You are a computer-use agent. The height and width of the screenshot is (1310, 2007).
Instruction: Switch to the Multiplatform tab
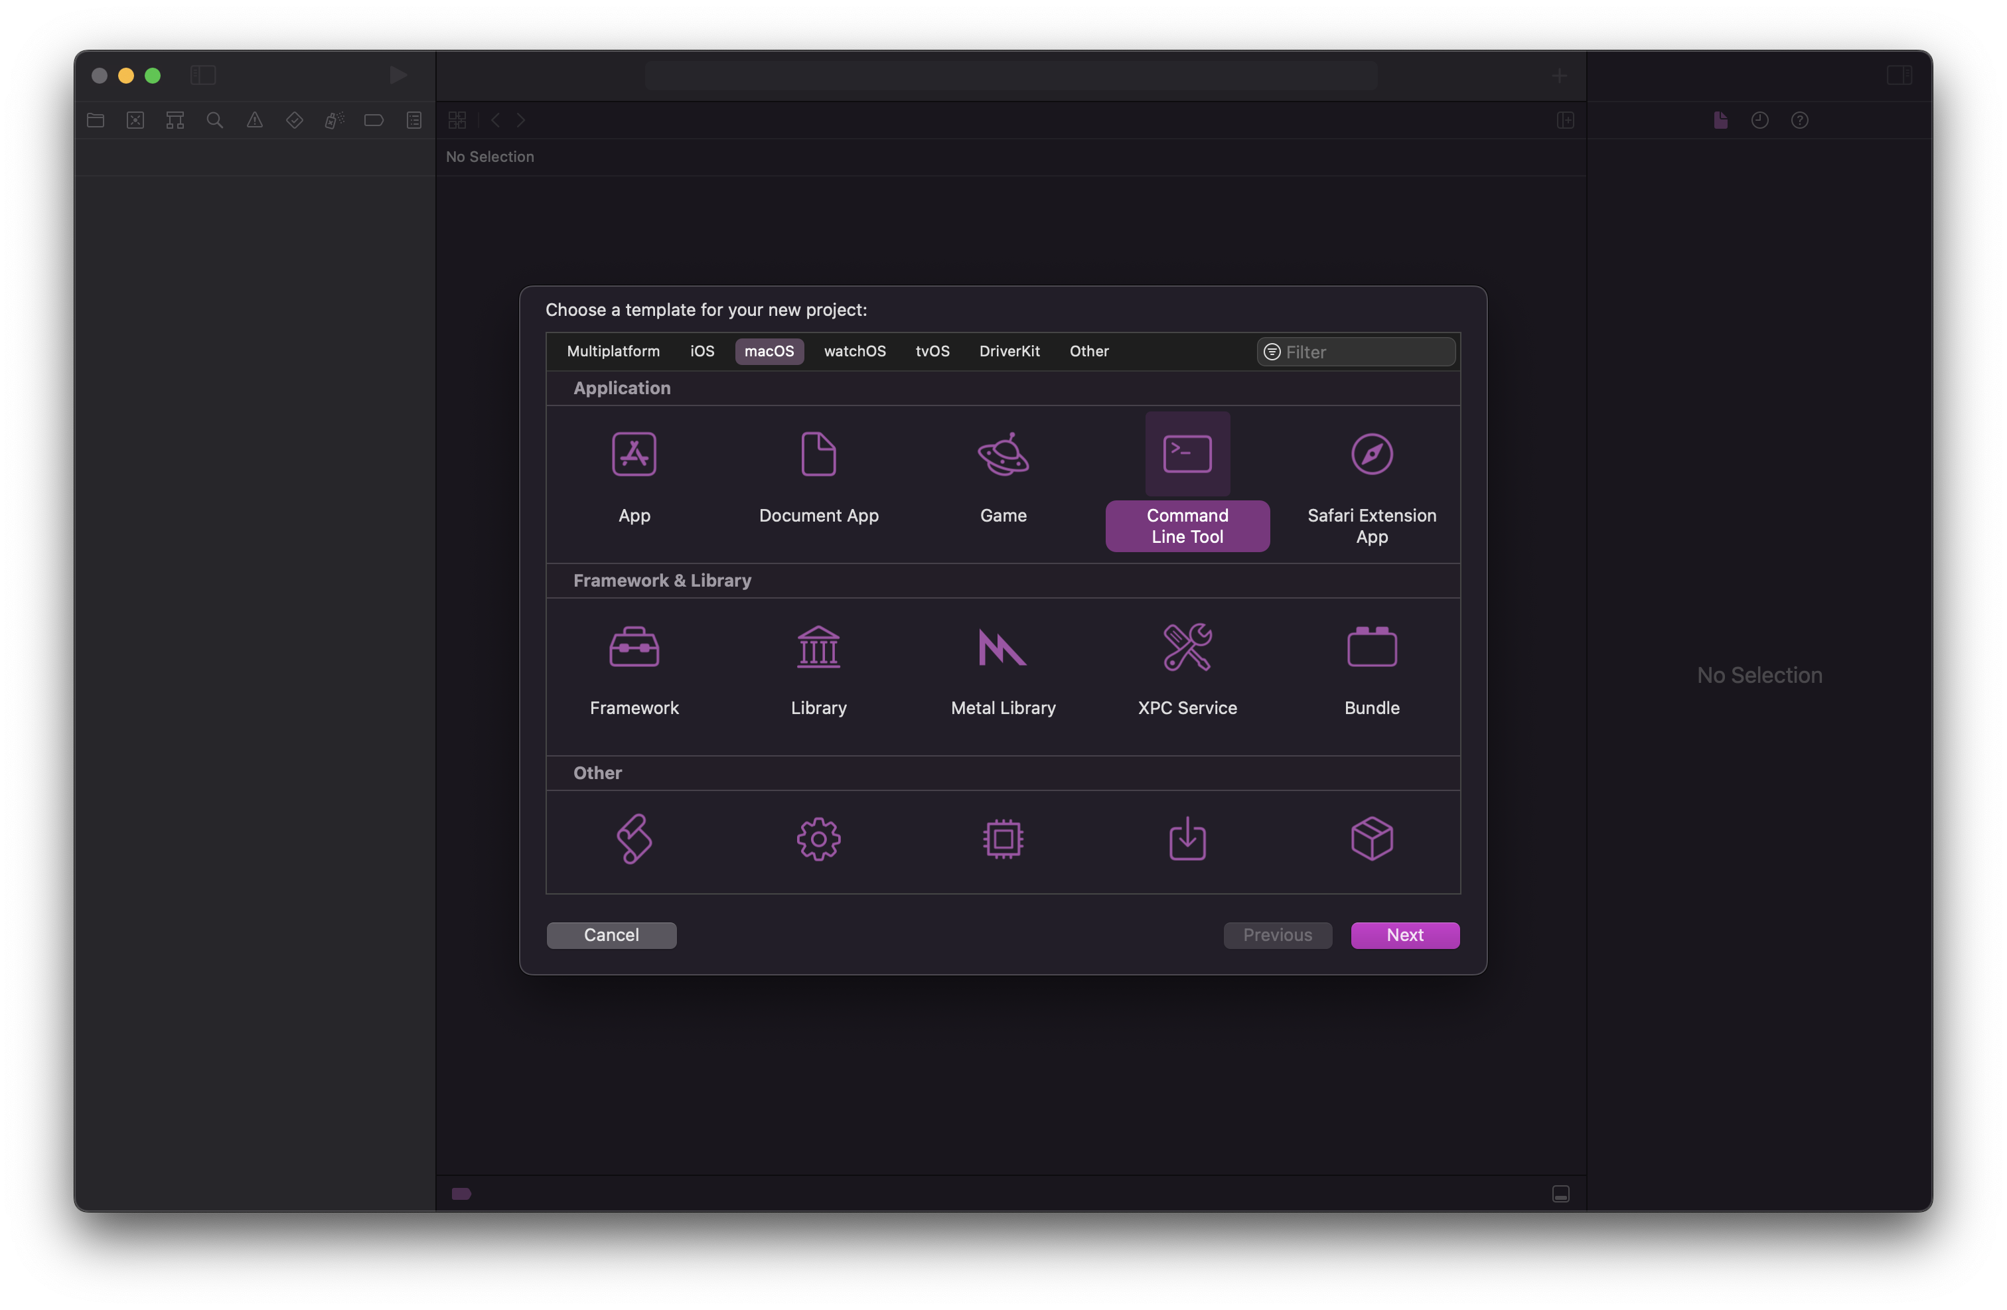coord(613,350)
